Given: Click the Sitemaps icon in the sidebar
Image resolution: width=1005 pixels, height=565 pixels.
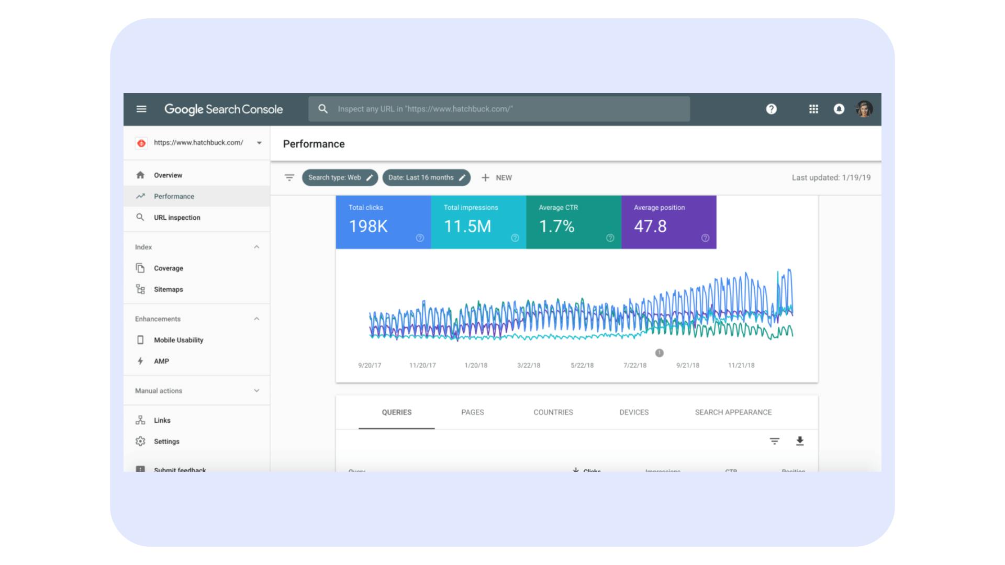Looking at the screenshot, I should (140, 289).
